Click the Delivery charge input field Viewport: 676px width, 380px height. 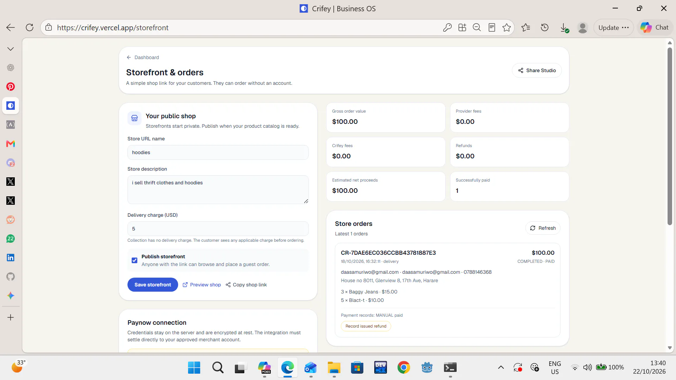[x=218, y=229]
